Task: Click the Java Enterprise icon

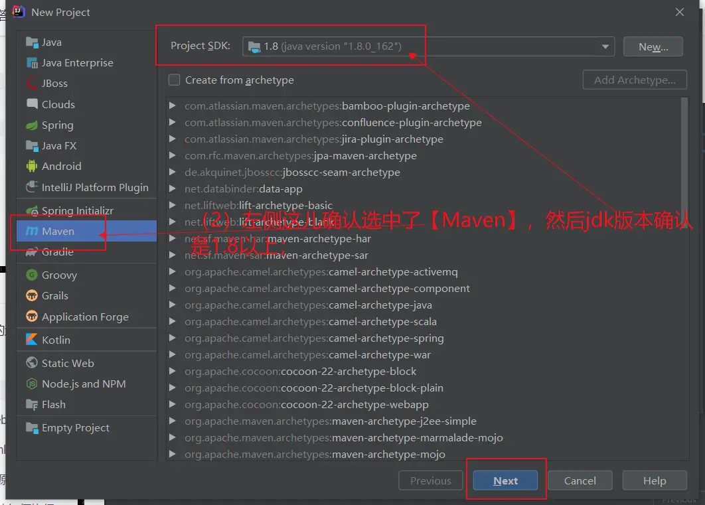Action: coord(32,63)
